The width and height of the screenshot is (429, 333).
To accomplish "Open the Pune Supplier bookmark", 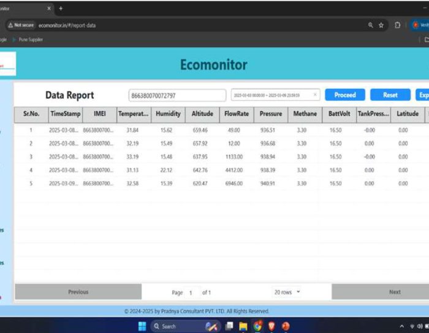I will click(31, 39).
